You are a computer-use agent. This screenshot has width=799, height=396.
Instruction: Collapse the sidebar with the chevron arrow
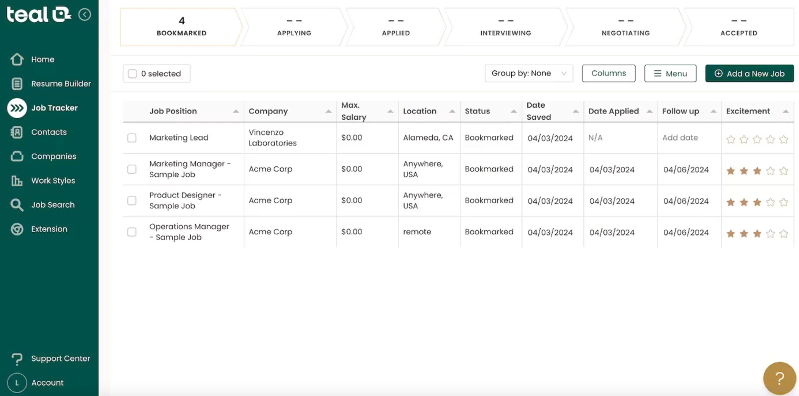tap(85, 14)
